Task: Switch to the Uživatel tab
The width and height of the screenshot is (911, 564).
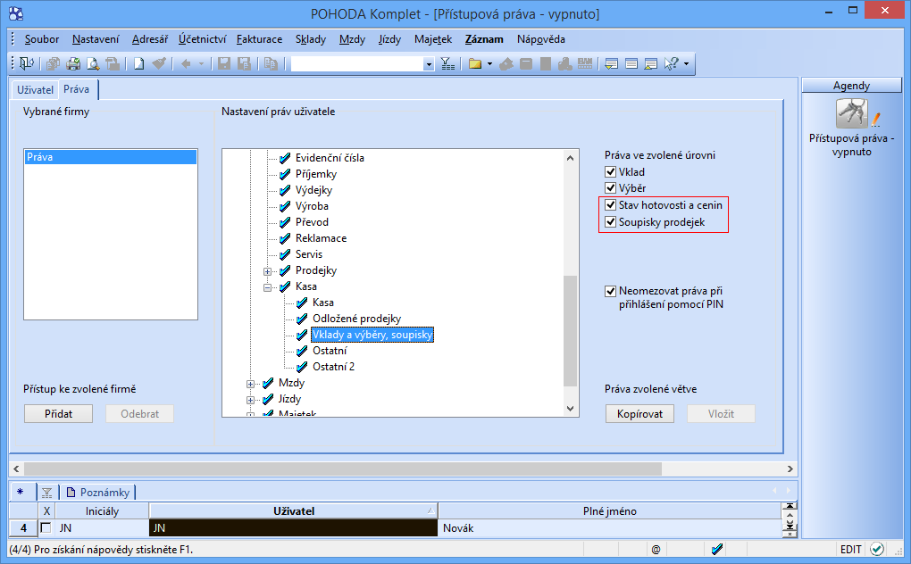Action: pos(36,90)
